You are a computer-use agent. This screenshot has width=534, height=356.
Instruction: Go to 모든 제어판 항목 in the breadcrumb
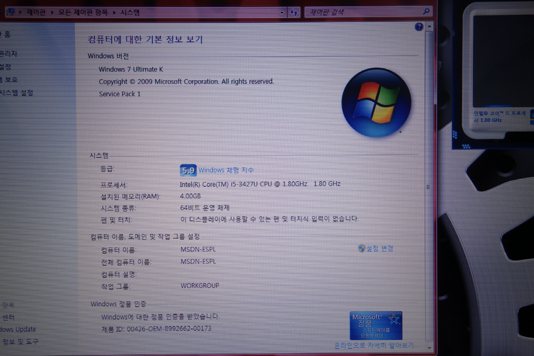(83, 13)
